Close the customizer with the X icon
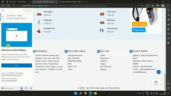Viewport: 171px width, 96px height. (x=3, y=10)
